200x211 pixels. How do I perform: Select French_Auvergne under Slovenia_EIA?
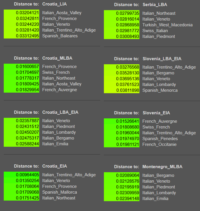(x=160, y=121)
